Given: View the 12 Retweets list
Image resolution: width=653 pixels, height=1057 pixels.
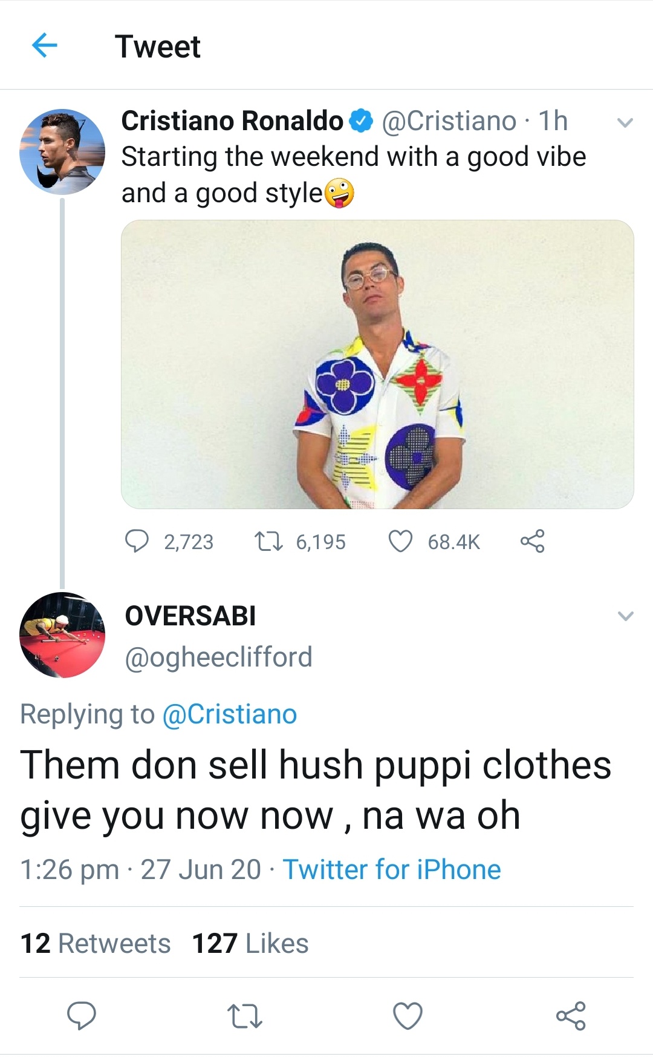Looking at the screenshot, I should (x=96, y=943).
